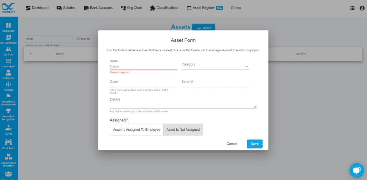Viewport: 367px width, 180px height.
Task: Select Asset Is Not Assigned option
Action: 183,130
